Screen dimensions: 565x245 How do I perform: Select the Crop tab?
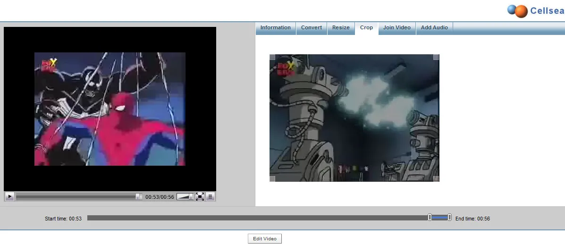pyautogui.click(x=366, y=28)
